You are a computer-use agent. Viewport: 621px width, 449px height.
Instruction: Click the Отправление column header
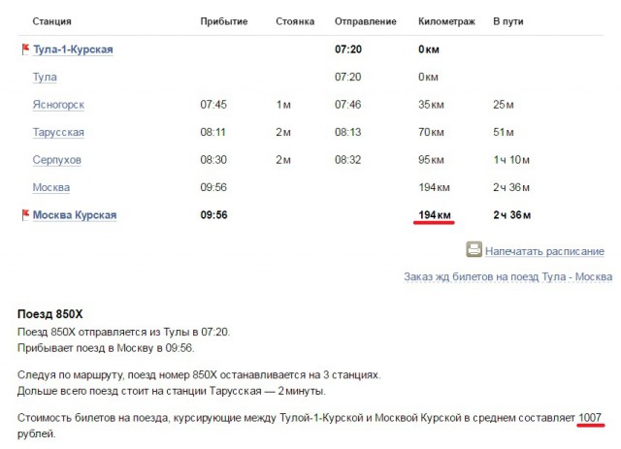[365, 21]
